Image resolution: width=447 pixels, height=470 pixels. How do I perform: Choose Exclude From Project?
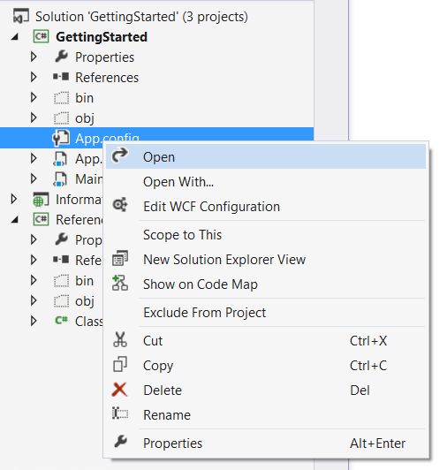coord(266,313)
